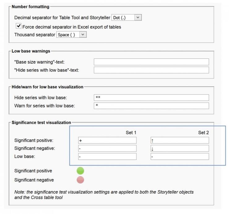The image size is (229, 214).
Task: Pick the red Significant negative color circle
Action: pos(80,180)
